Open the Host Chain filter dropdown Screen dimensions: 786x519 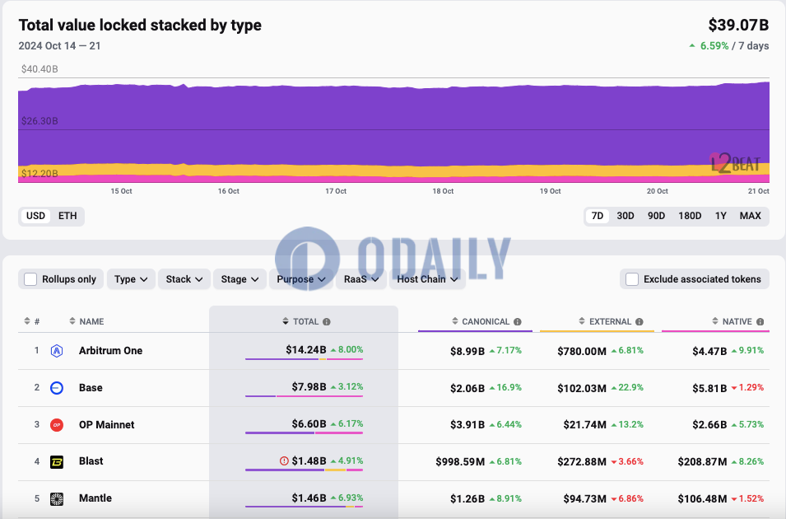427,279
